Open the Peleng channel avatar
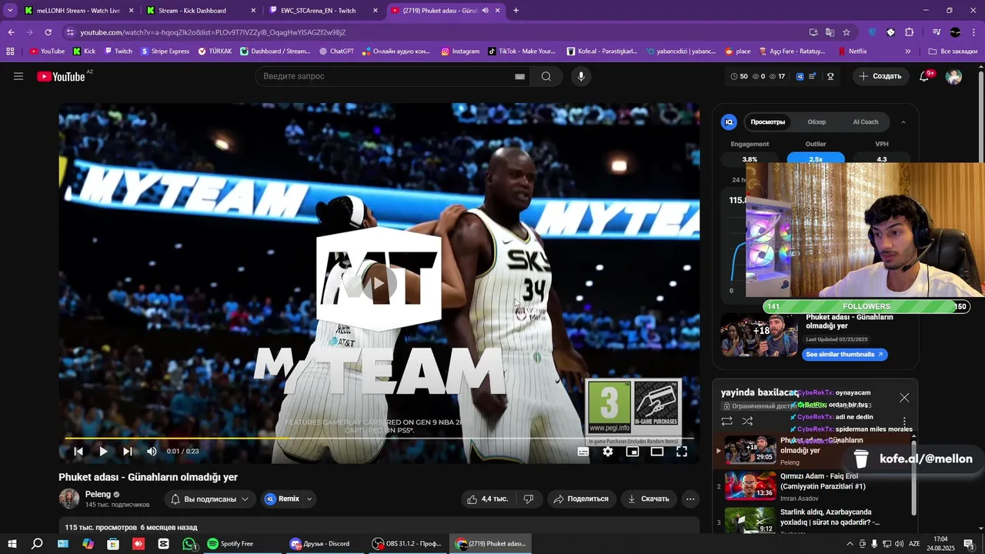This screenshot has width=985, height=554. pyautogui.click(x=69, y=499)
